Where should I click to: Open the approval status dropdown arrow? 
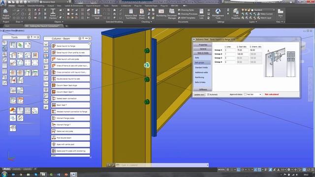coord(260,94)
